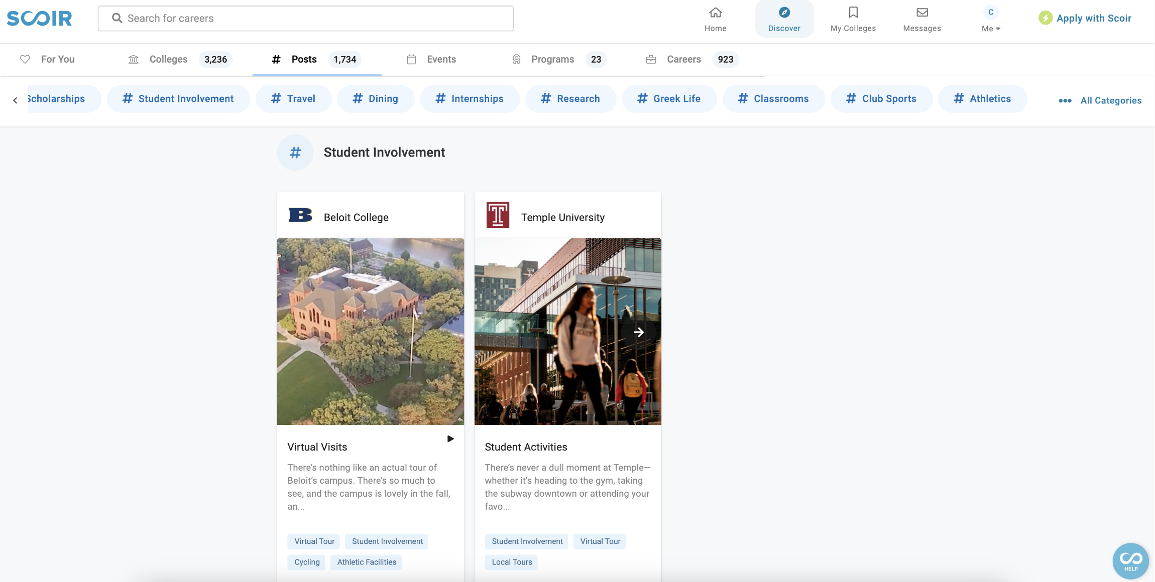Open the Discover compass icon
Screen dimensions: 1155x582
[784, 12]
